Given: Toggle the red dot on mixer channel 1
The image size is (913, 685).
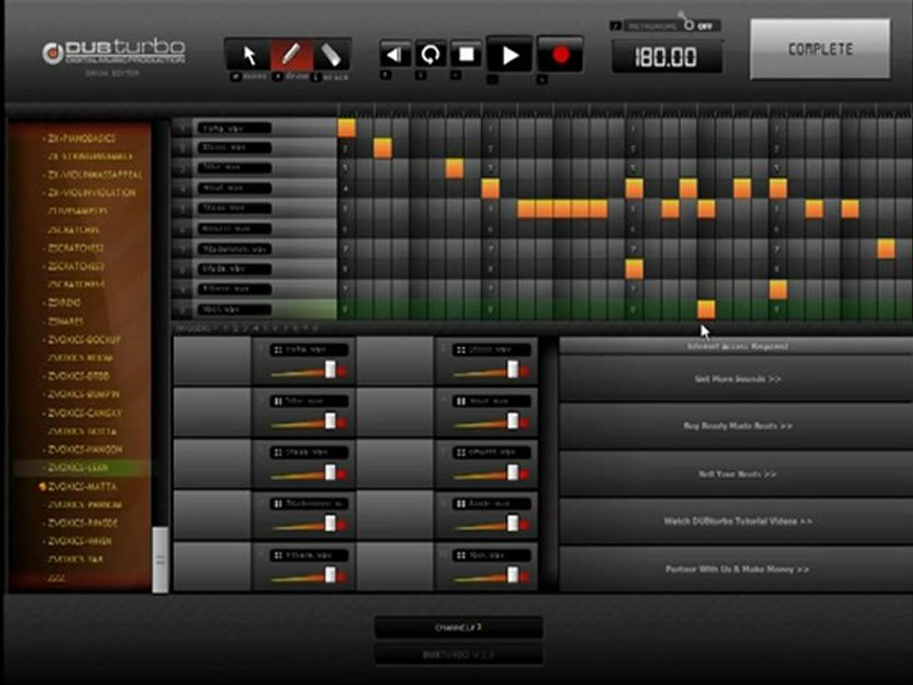Looking at the screenshot, I should [341, 372].
